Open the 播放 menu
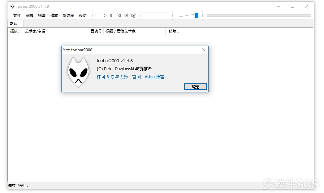Screen dimensions: 324x193 (x=54, y=15)
